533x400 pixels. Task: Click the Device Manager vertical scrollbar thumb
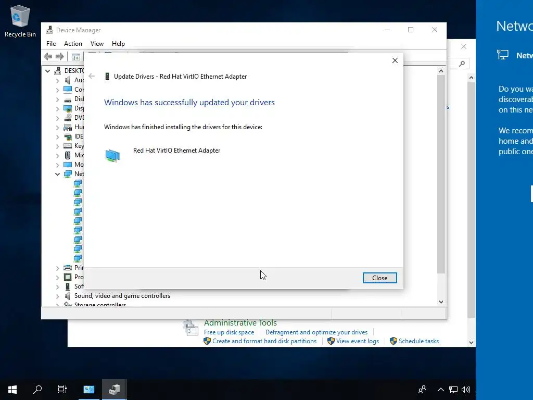point(441,174)
